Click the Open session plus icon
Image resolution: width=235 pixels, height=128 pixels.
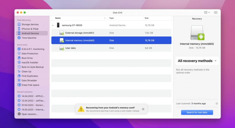(19, 114)
